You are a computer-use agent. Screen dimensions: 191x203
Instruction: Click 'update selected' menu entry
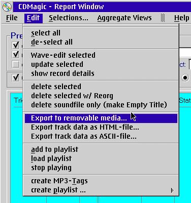[101, 64]
